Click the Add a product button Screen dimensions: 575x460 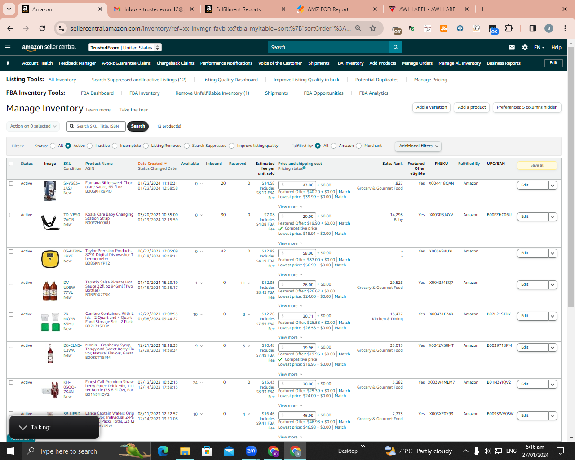pos(472,107)
